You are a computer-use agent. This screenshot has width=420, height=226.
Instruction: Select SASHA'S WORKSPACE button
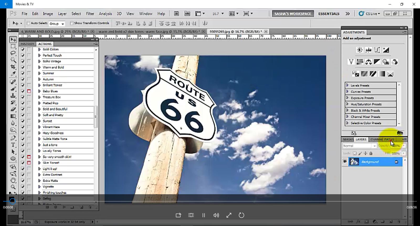(x=293, y=14)
